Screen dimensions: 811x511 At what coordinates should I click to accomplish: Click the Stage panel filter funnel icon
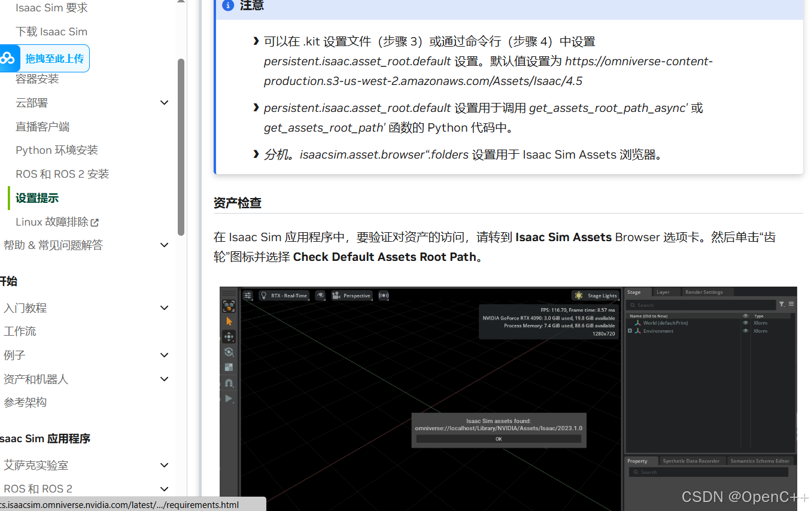click(782, 305)
